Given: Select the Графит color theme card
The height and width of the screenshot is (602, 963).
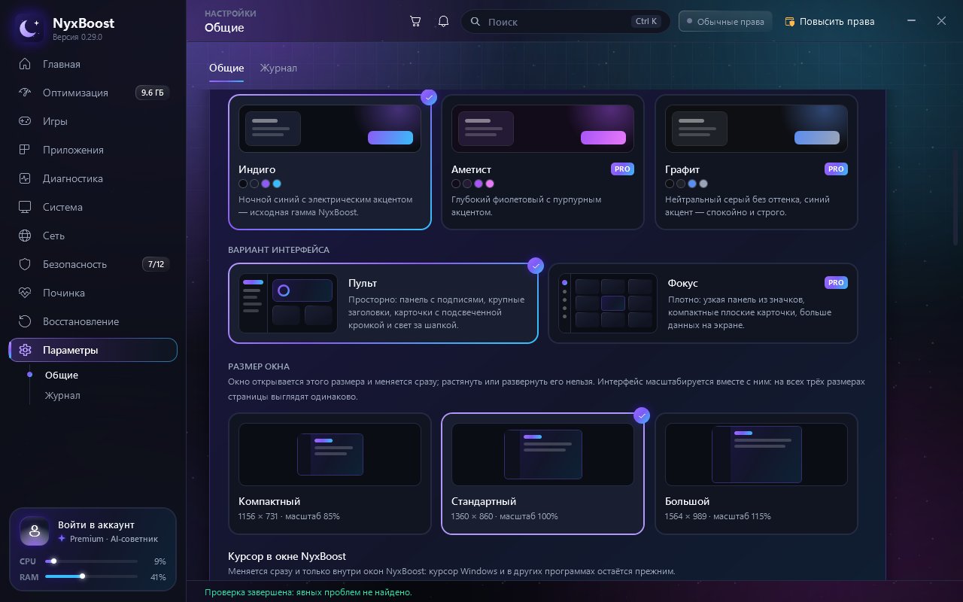Looking at the screenshot, I should [756, 162].
